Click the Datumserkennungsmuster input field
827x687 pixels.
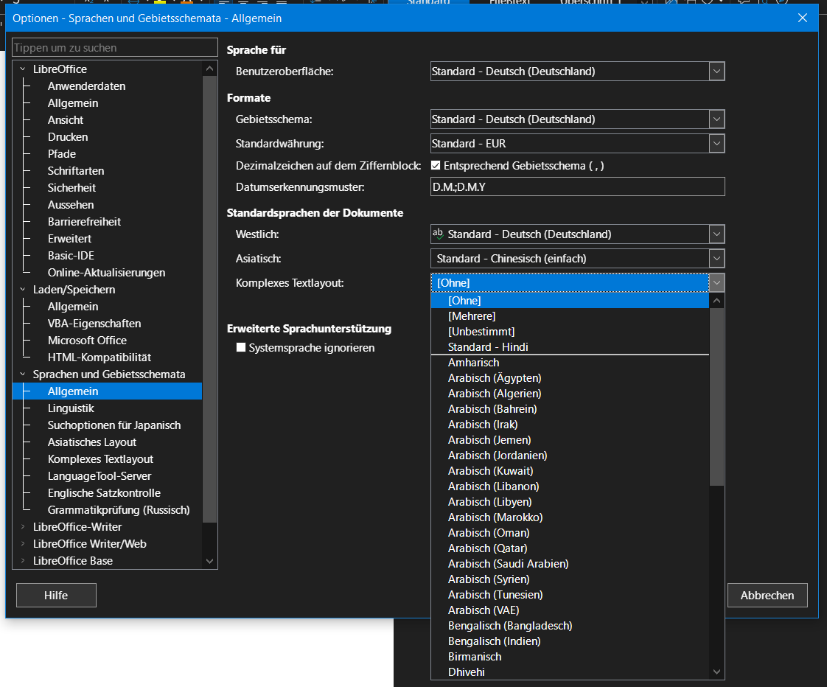(x=578, y=186)
